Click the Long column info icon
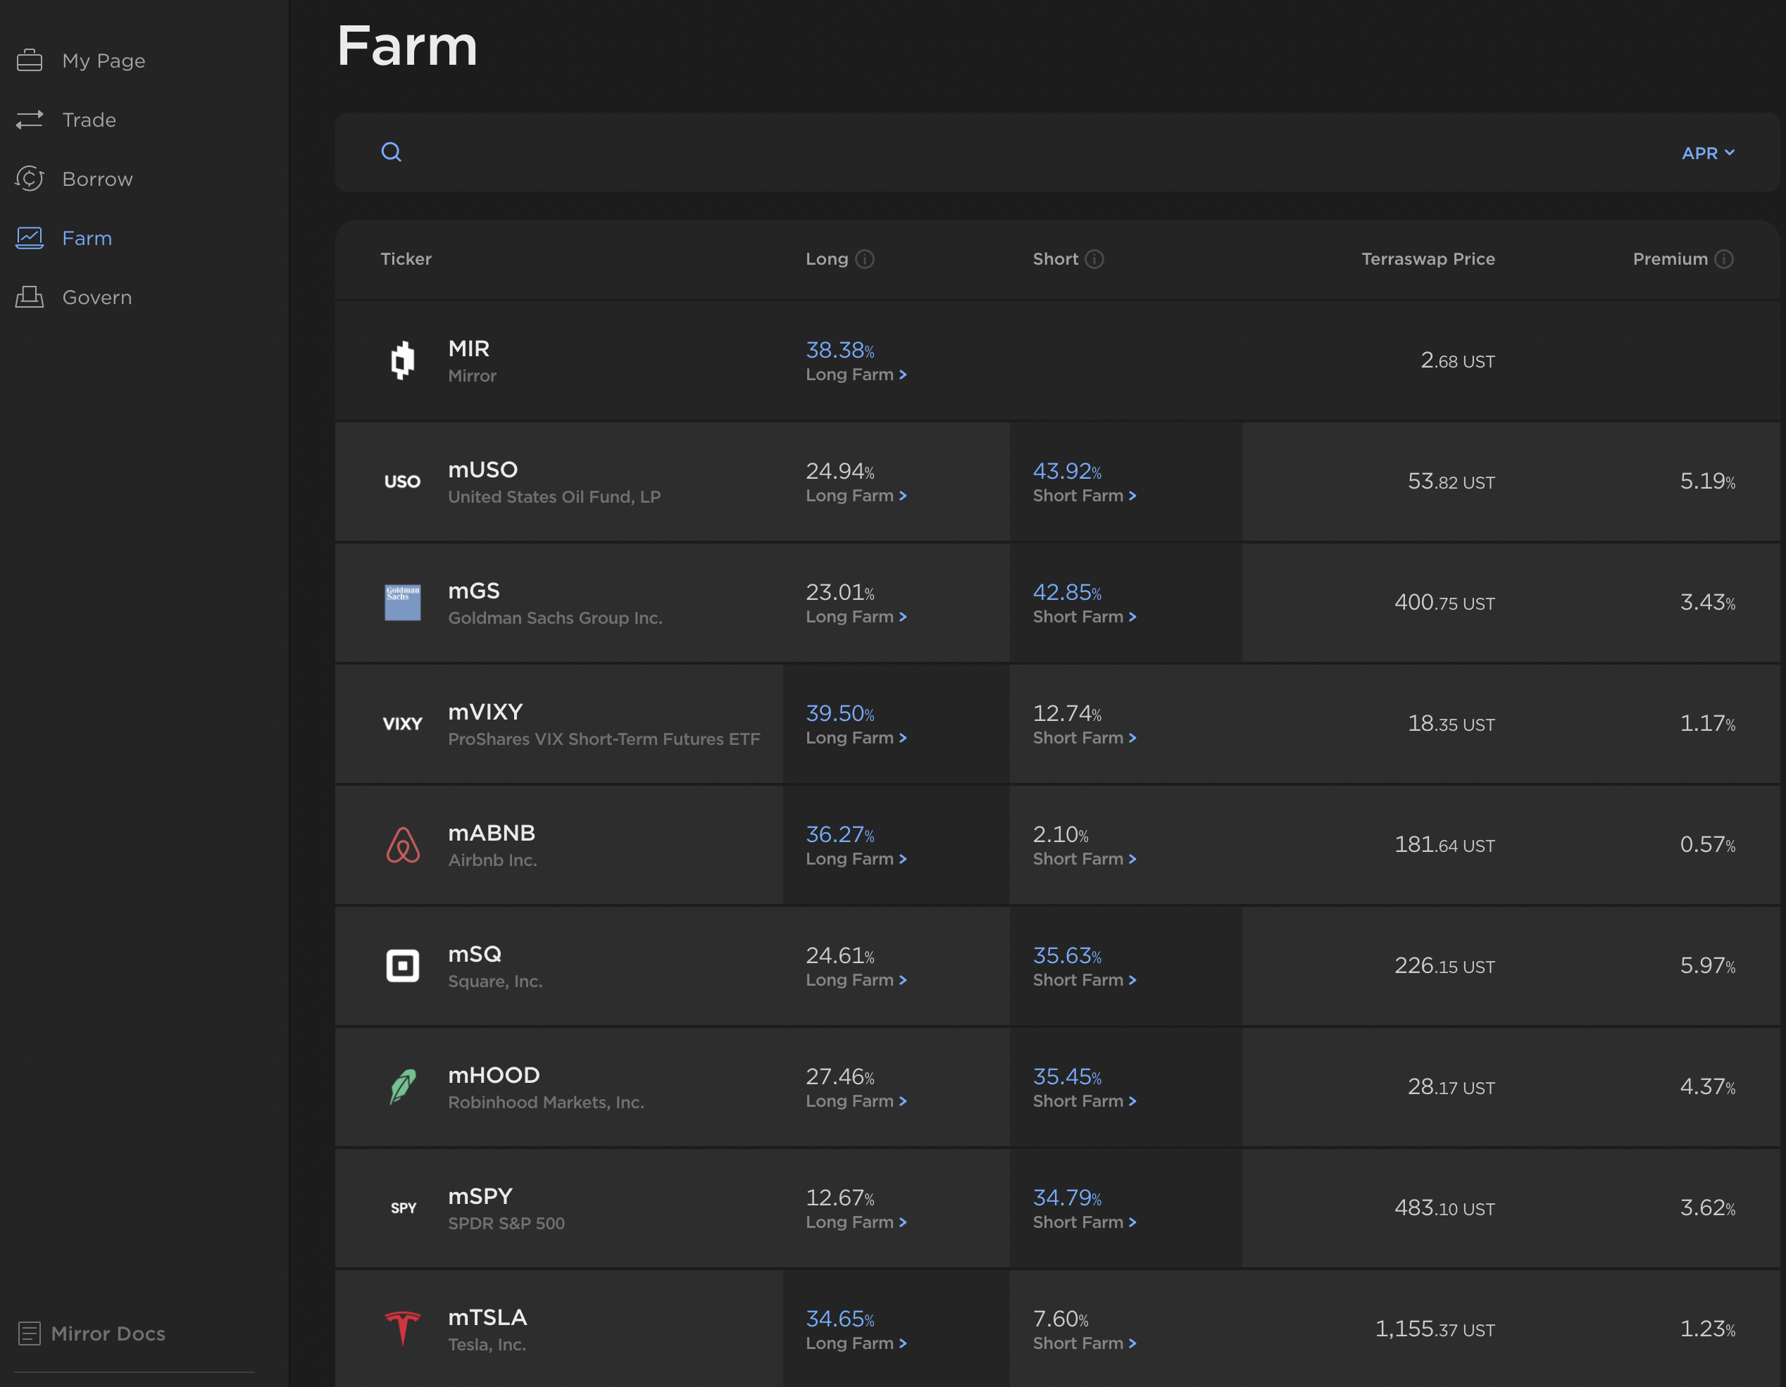 864,259
